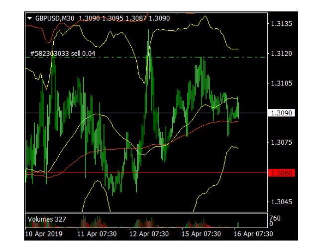The width and height of the screenshot is (318, 244).
Task: Click the OHLC values in chart header
Action: point(123,19)
